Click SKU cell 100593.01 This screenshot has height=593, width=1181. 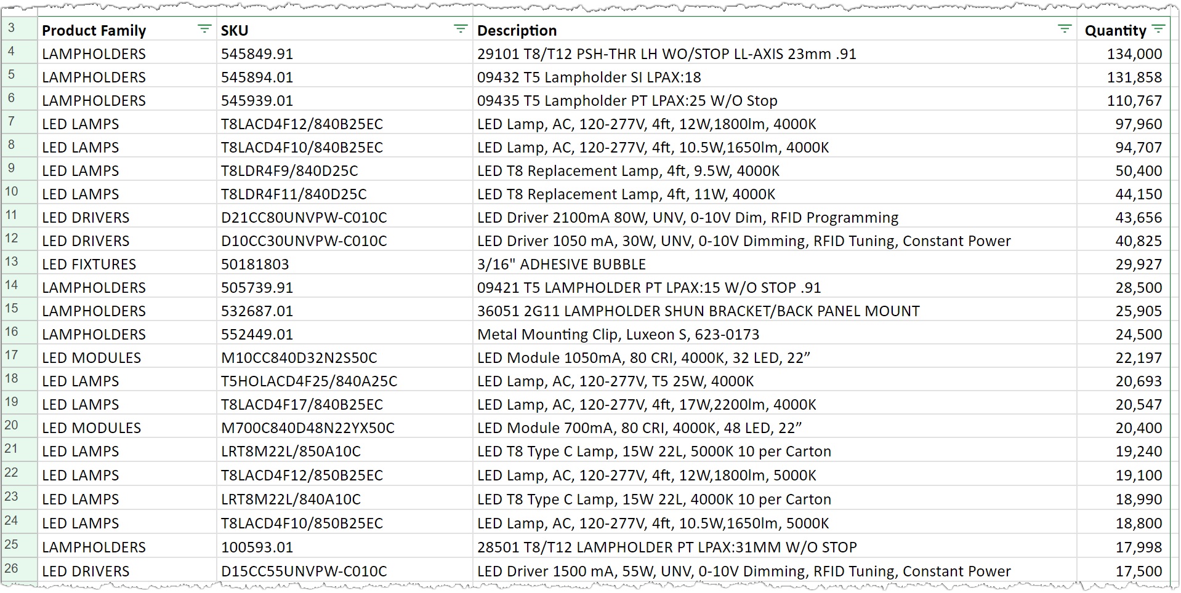[257, 547]
